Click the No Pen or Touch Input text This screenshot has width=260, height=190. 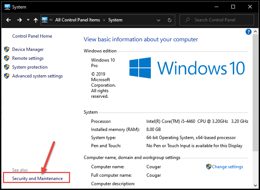click(194, 146)
